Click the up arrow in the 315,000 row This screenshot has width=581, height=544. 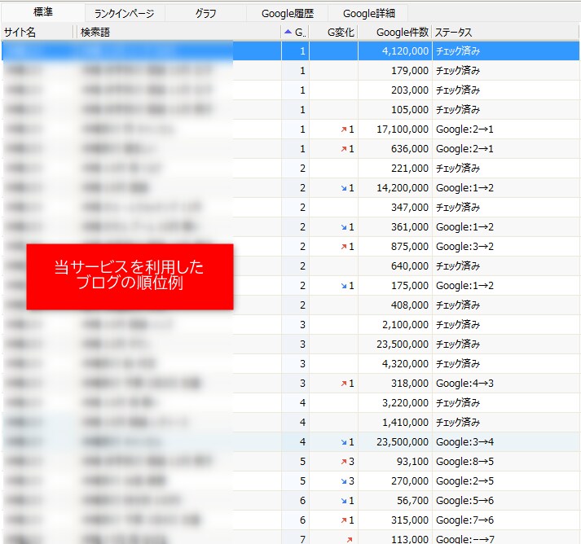click(344, 520)
